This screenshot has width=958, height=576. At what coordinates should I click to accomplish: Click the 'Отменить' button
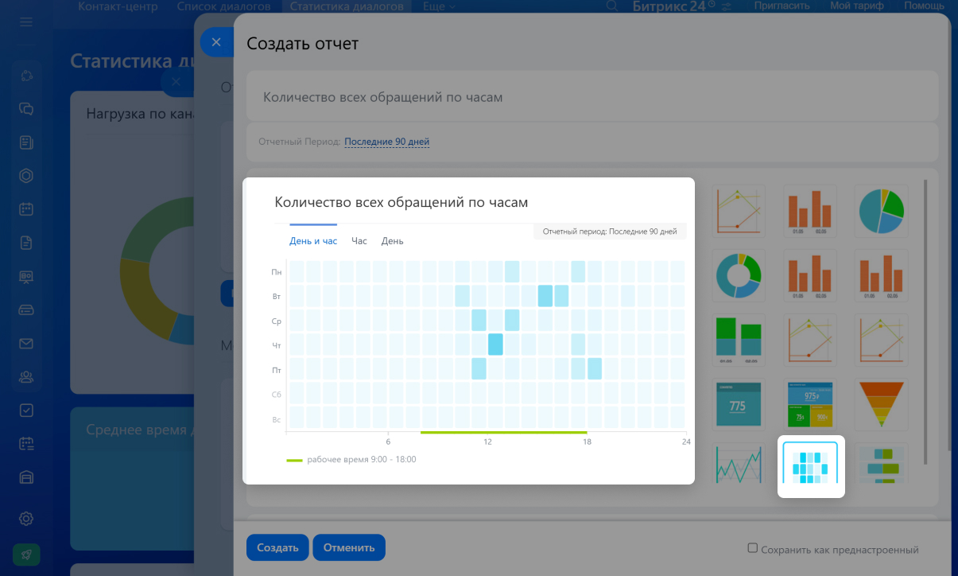pyautogui.click(x=349, y=547)
